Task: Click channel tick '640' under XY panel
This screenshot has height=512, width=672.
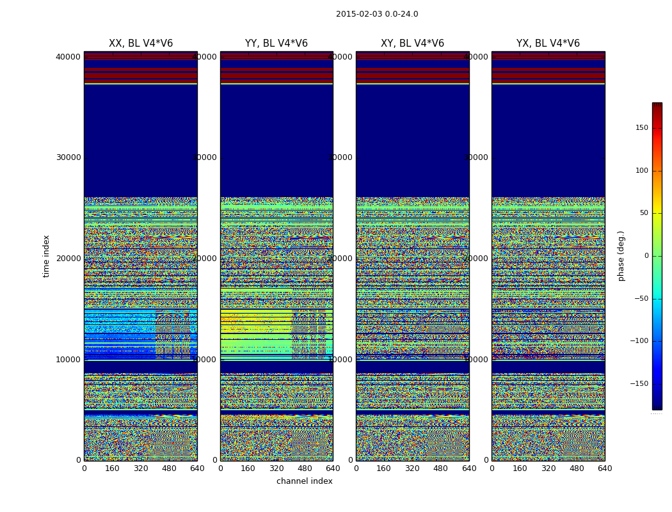Action: pos(469,468)
